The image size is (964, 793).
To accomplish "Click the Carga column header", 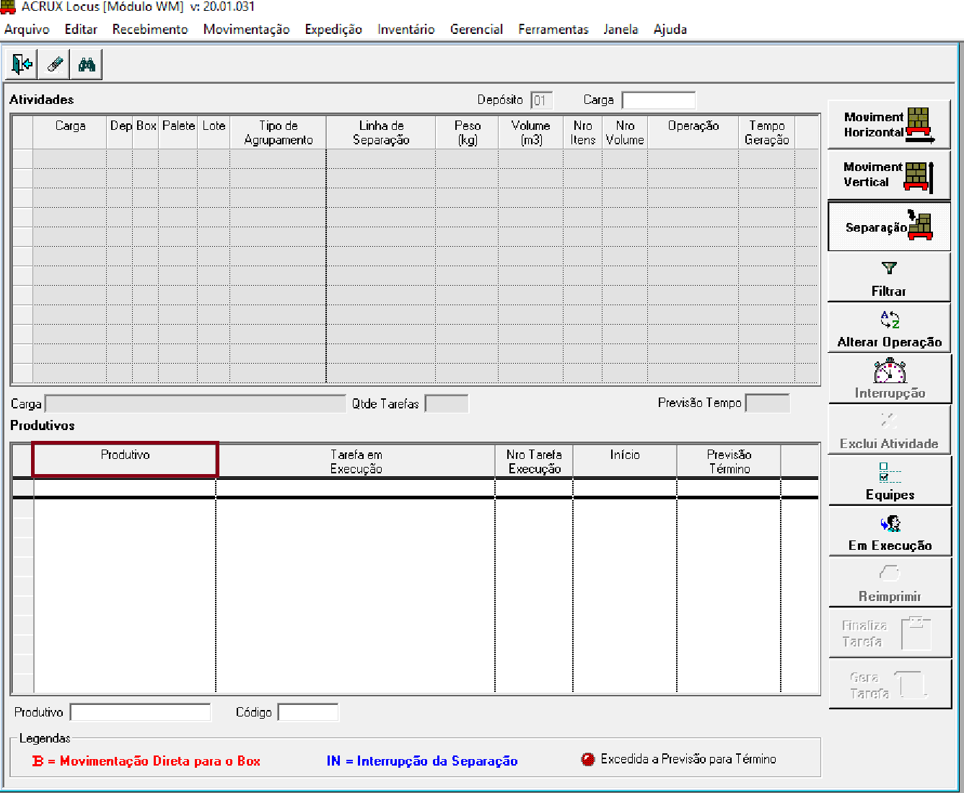I will [x=70, y=133].
